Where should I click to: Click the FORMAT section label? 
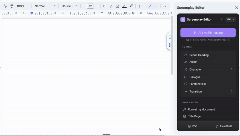point(187,47)
